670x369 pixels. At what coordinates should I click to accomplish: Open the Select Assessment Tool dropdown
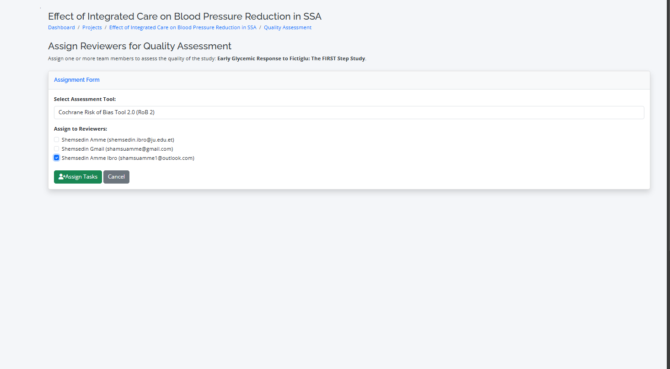(348, 112)
